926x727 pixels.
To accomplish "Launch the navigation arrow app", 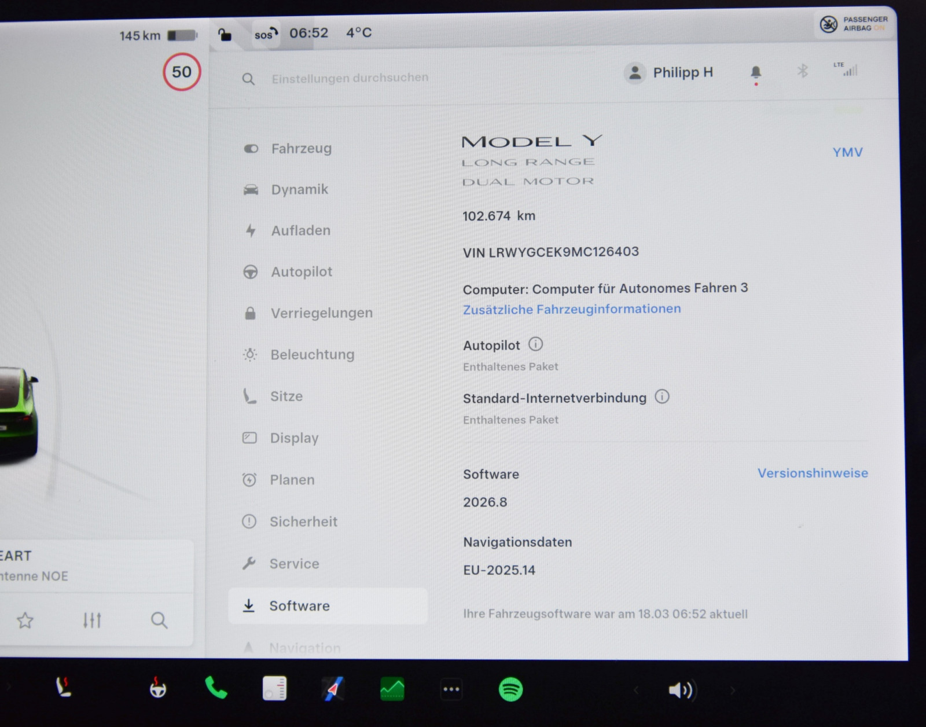I will (x=333, y=689).
